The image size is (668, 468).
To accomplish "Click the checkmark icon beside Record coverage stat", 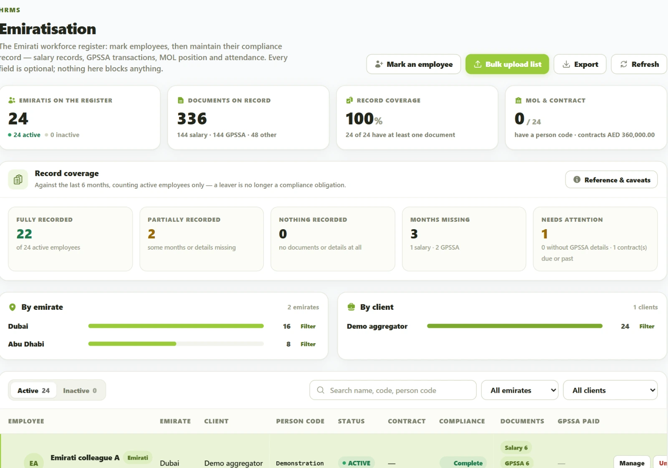I will point(349,100).
